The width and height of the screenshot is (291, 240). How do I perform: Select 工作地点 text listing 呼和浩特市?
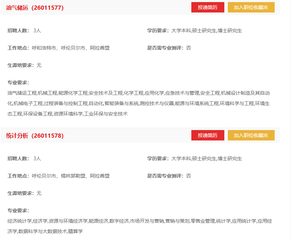pyautogui.click(x=70, y=48)
